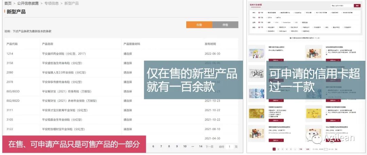Go to page 9 in product list
Viewport: 367px width, 155px height.
(x=177, y=147)
